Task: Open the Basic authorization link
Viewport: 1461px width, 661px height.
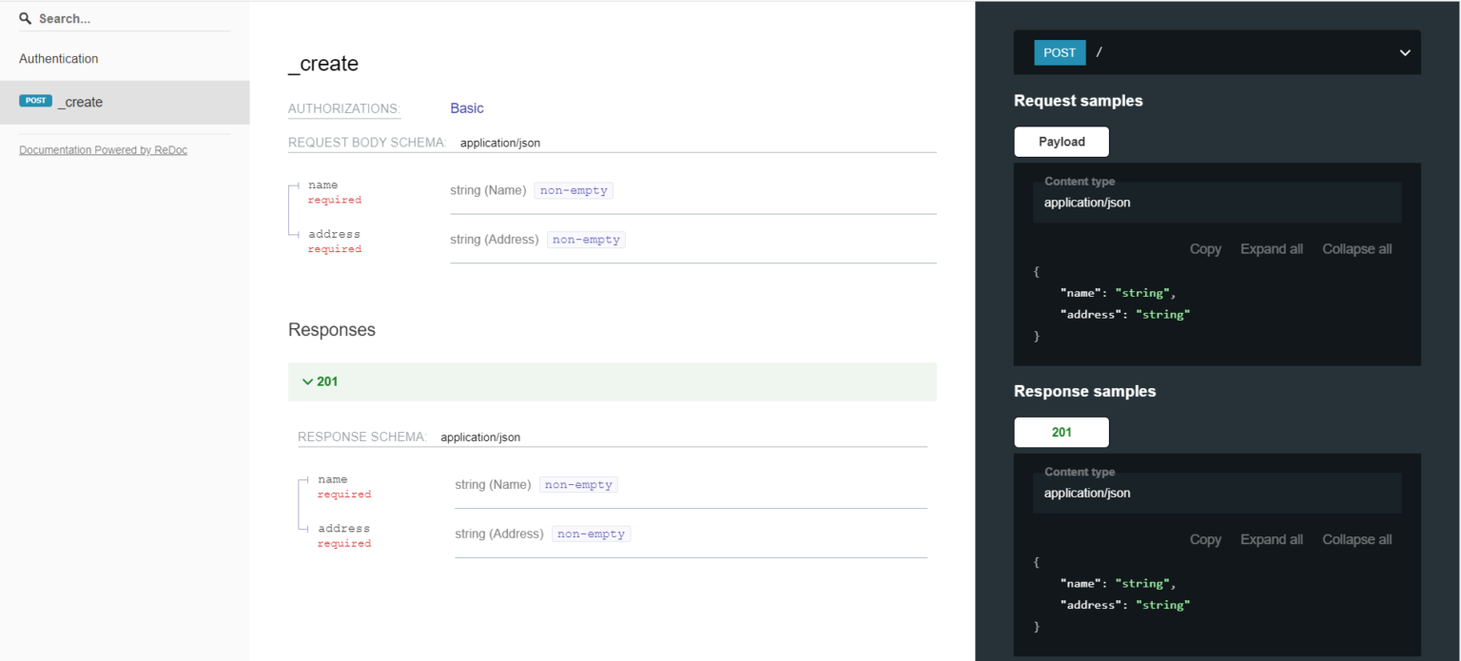Action: [466, 107]
